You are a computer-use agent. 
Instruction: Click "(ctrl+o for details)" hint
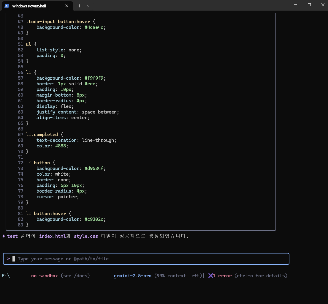261,276
